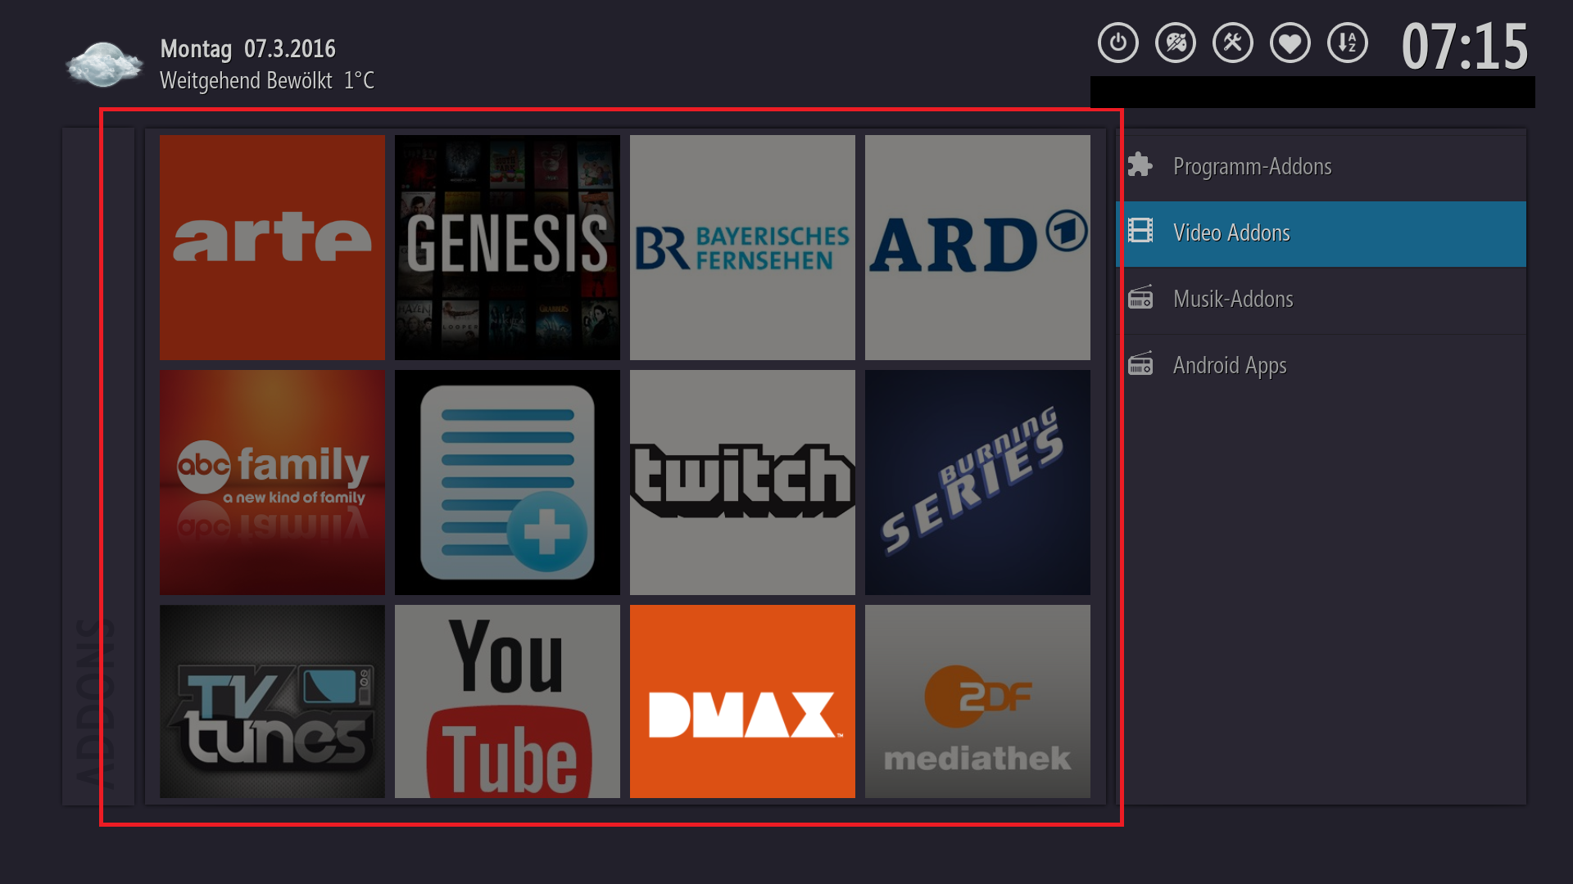Open the abc family addon tile
Viewport: 1573px width, 884px height.
coord(272,482)
